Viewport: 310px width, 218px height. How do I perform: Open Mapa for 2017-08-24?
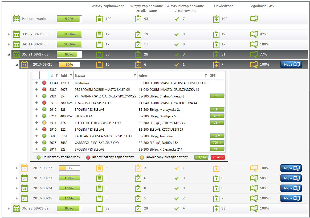click(291, 188)
